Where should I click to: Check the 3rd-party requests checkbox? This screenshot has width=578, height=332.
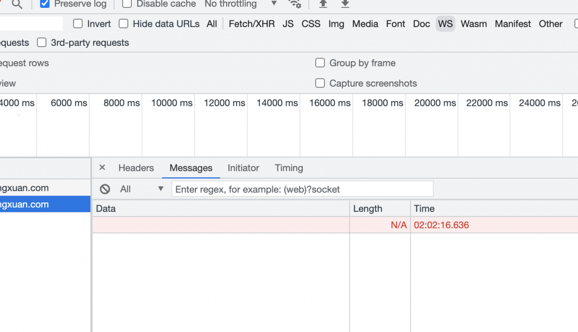click(41, 42)
